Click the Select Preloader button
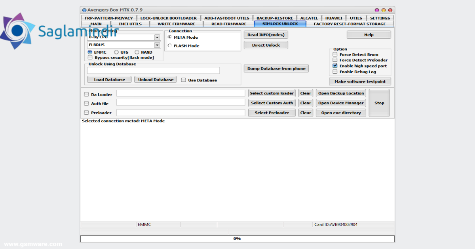The height and width of the screenshot is (249, 475). tap(272, 113)
